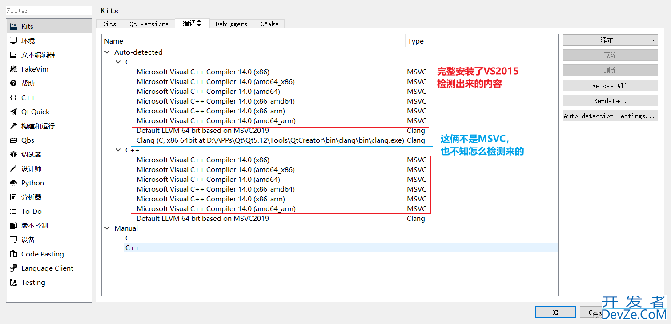Screen dimensions: 671x324
Task: Select the To-Do list icon
Action: (x=13, y=212)
